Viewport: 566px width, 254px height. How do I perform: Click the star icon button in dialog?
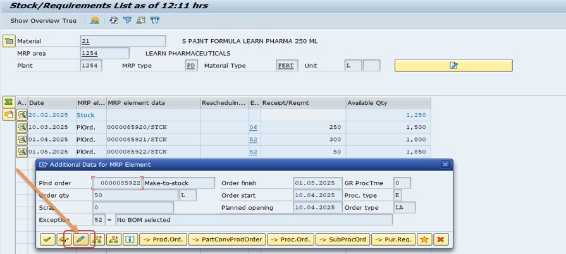point(424,239)
